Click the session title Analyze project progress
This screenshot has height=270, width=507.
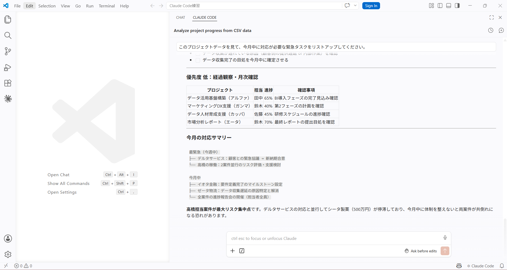213,31
